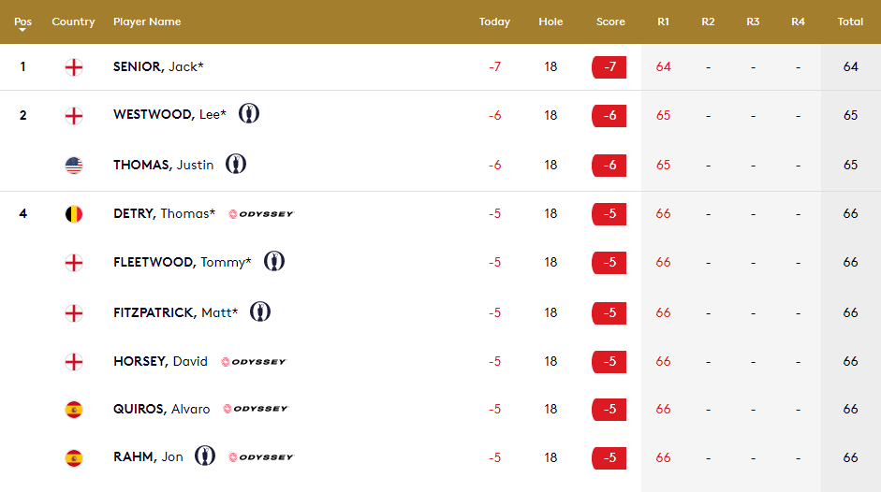Click the Odyssey logo beside Thomas Detry
Screen dimensions: 881x492
261,214
